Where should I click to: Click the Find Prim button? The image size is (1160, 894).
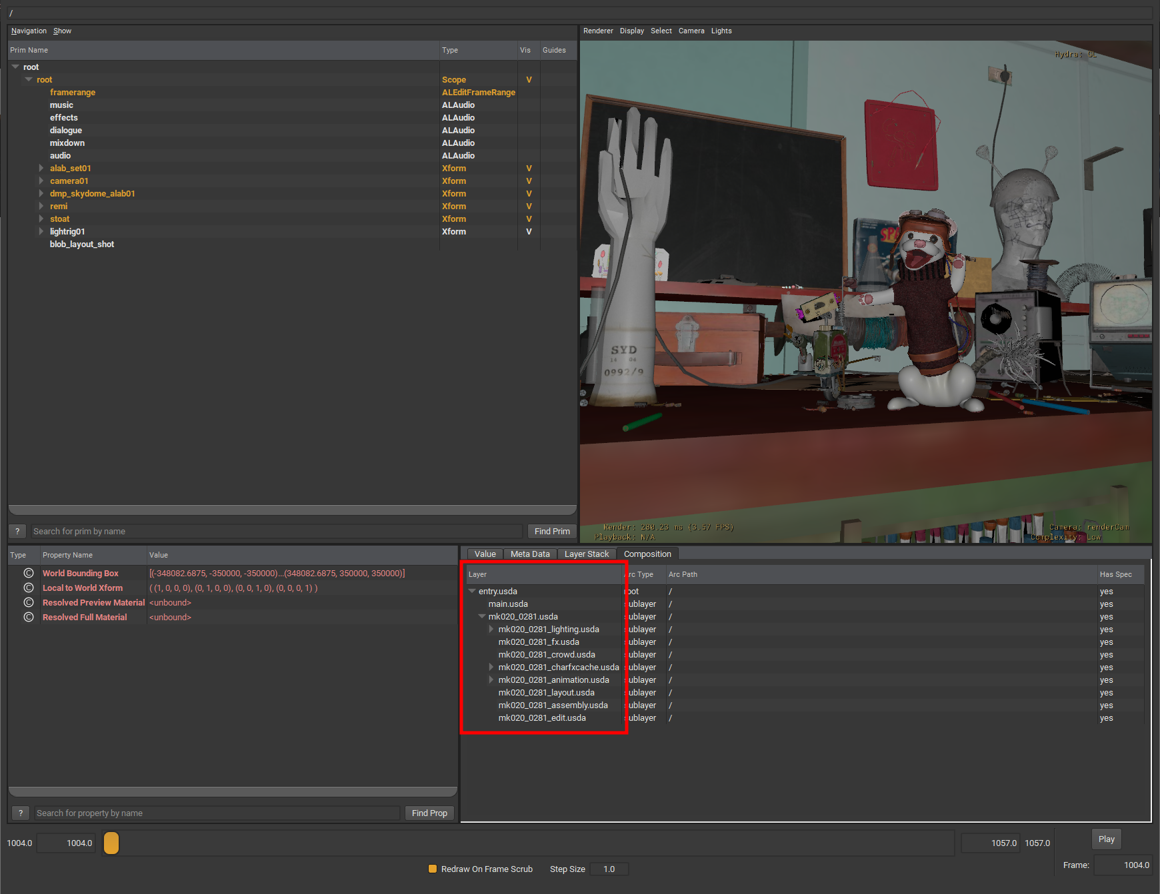coord(551,531)
